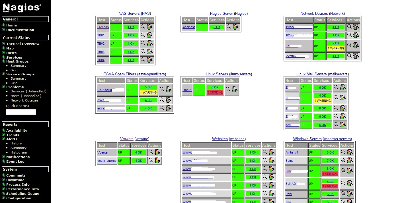Open traffic-light actions icon for veam_backup
398x203 pixels.
click(x=157, y=161)
